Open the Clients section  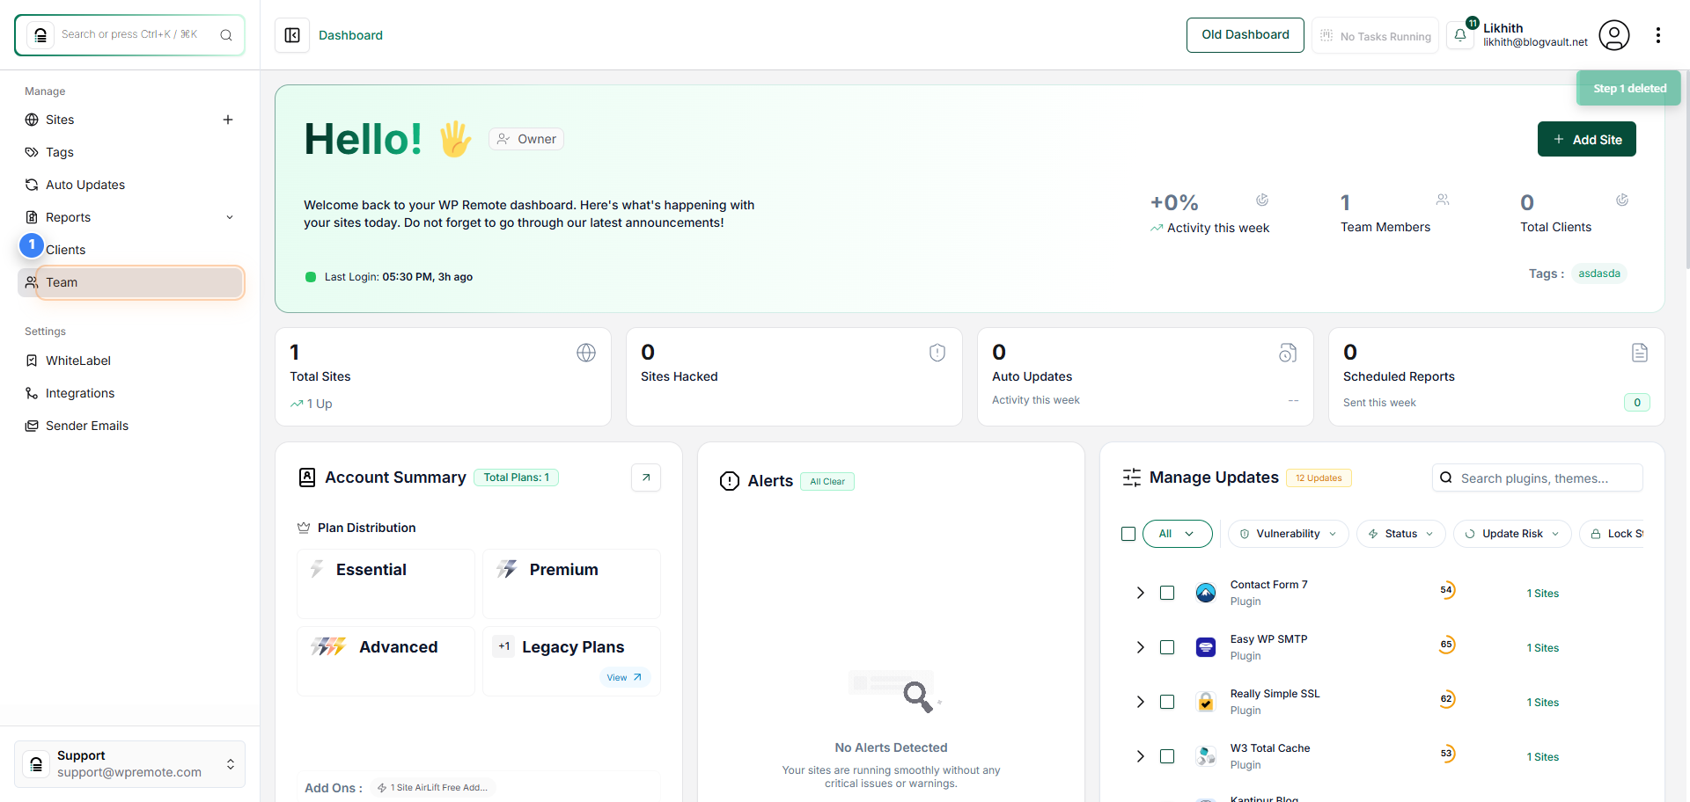66,250
